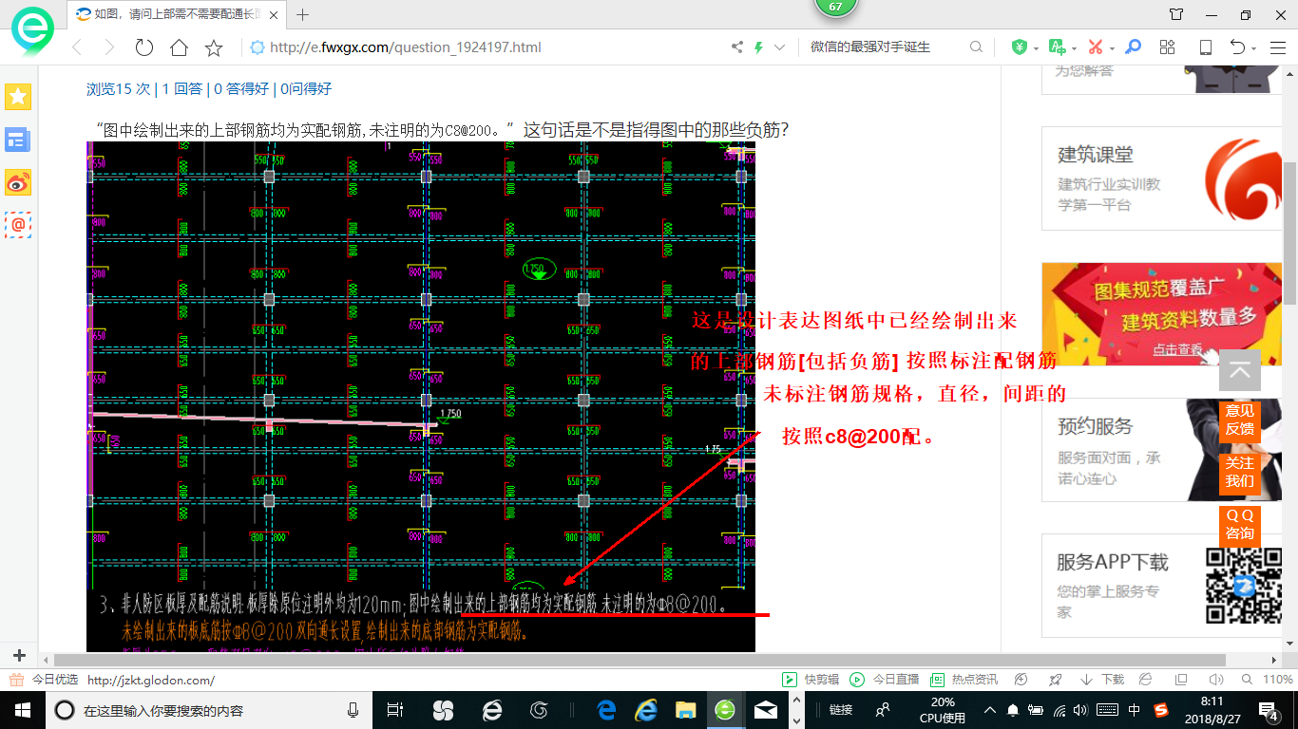The height and width of the screenshot is (729, 1298).
Task: Click the 1 回答 link
Action: [181, 88]
